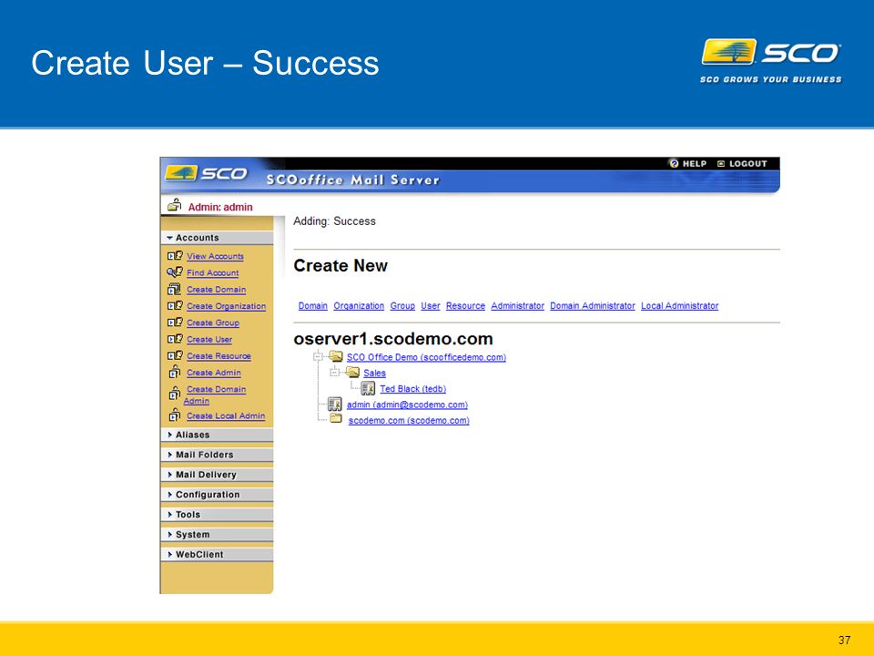The image size is (874, 656).
Task: Click the HELP question mark icon
Action: click(674, 163)
